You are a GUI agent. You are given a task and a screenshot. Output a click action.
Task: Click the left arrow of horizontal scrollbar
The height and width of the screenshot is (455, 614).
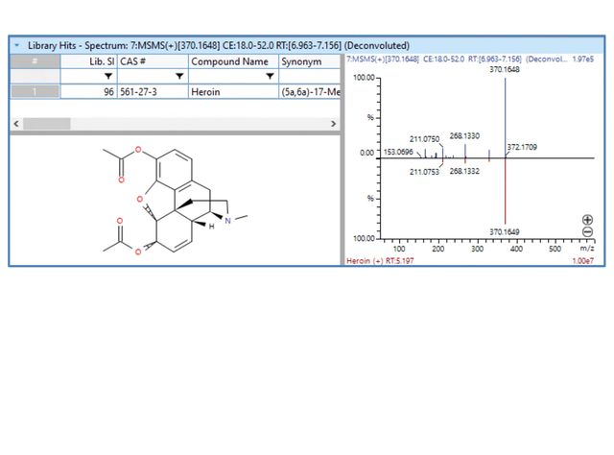[16, 124]
